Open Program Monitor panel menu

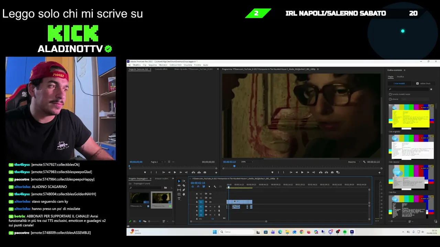pos(318,69)
